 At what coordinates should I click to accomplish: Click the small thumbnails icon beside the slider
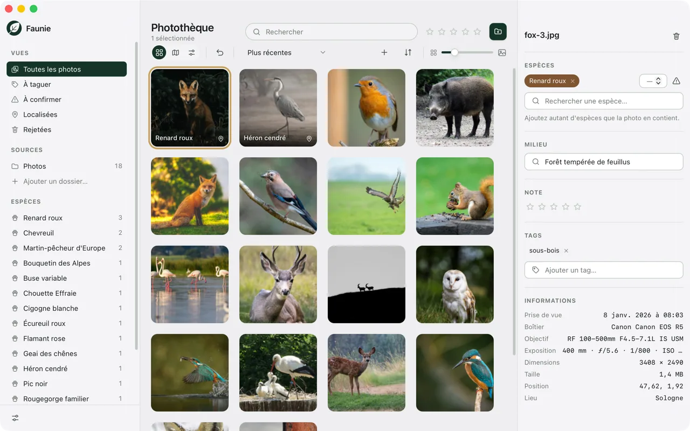[x=433, y=53]
